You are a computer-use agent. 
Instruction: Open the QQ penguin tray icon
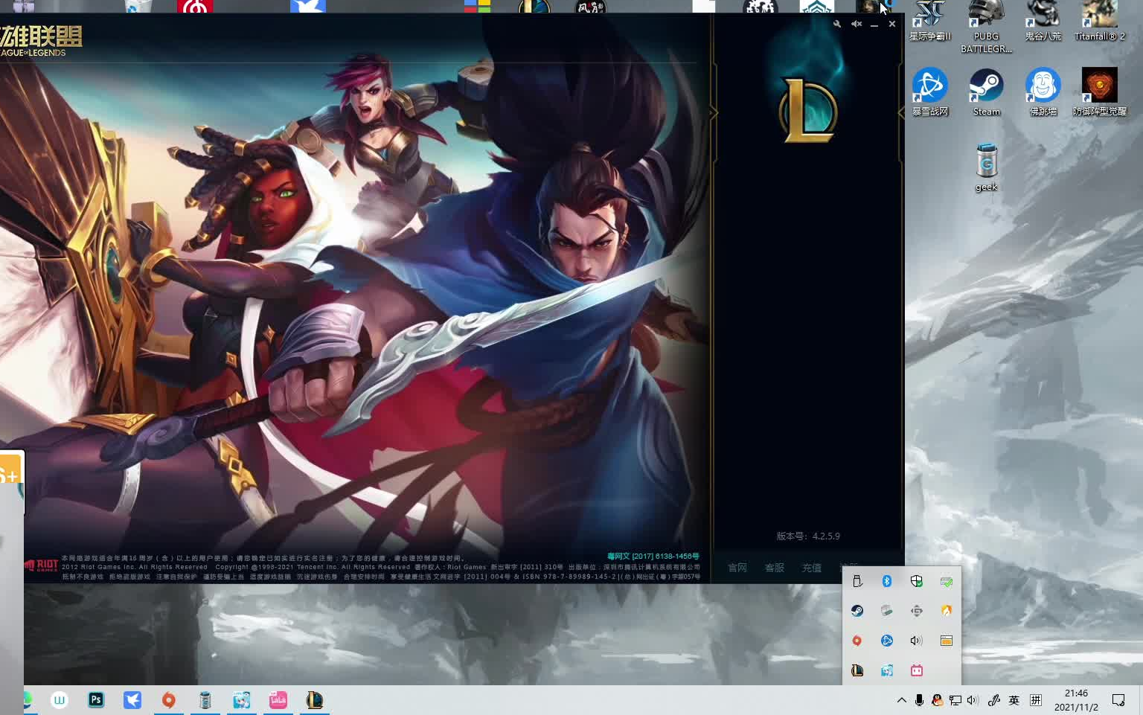click(938, 700)
